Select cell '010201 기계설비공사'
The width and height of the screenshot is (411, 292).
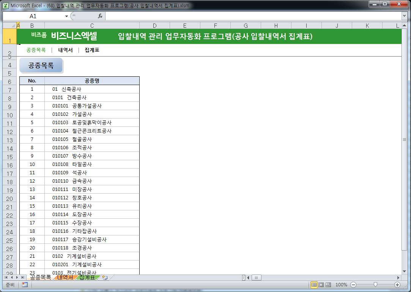coord(92,264)
